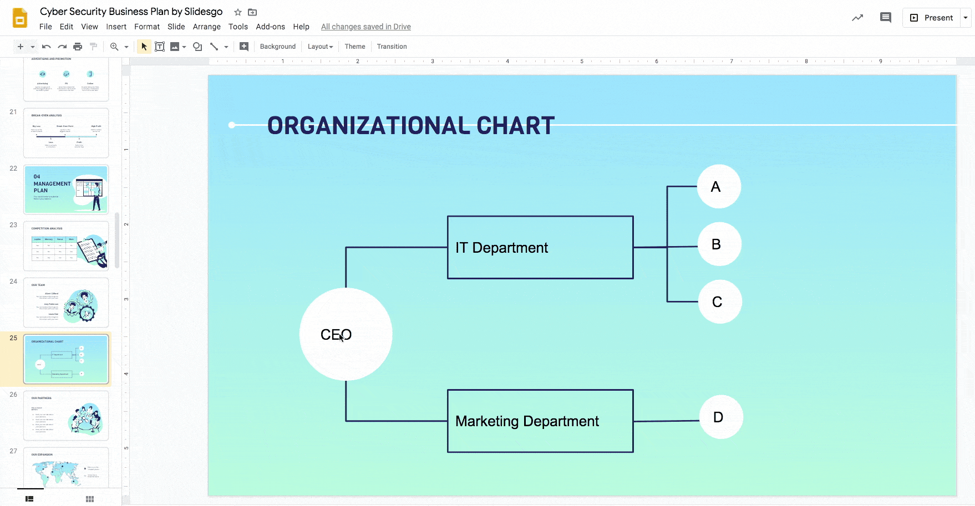Open zoom level dropdown arrow
This screenshot has width=975, height=506.
(126, 47)
